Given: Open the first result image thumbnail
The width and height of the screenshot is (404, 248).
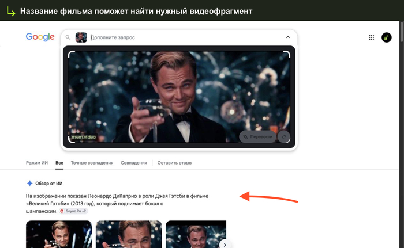Looking at the screenshot, I should (x=59, y=234).
